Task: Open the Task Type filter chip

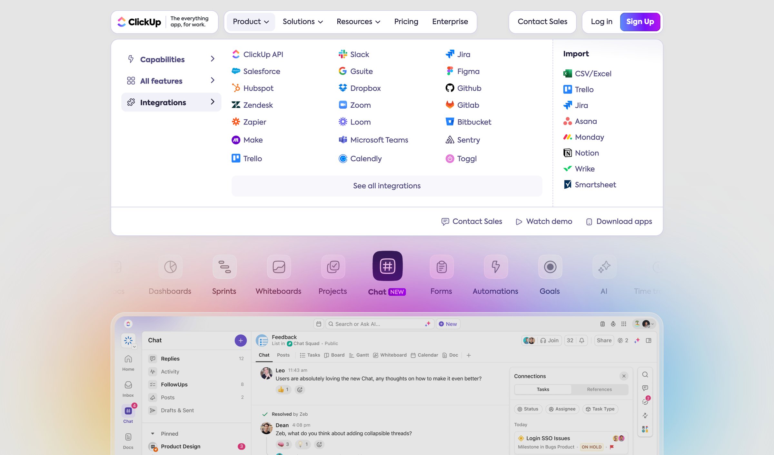Action: pos(600,409)
